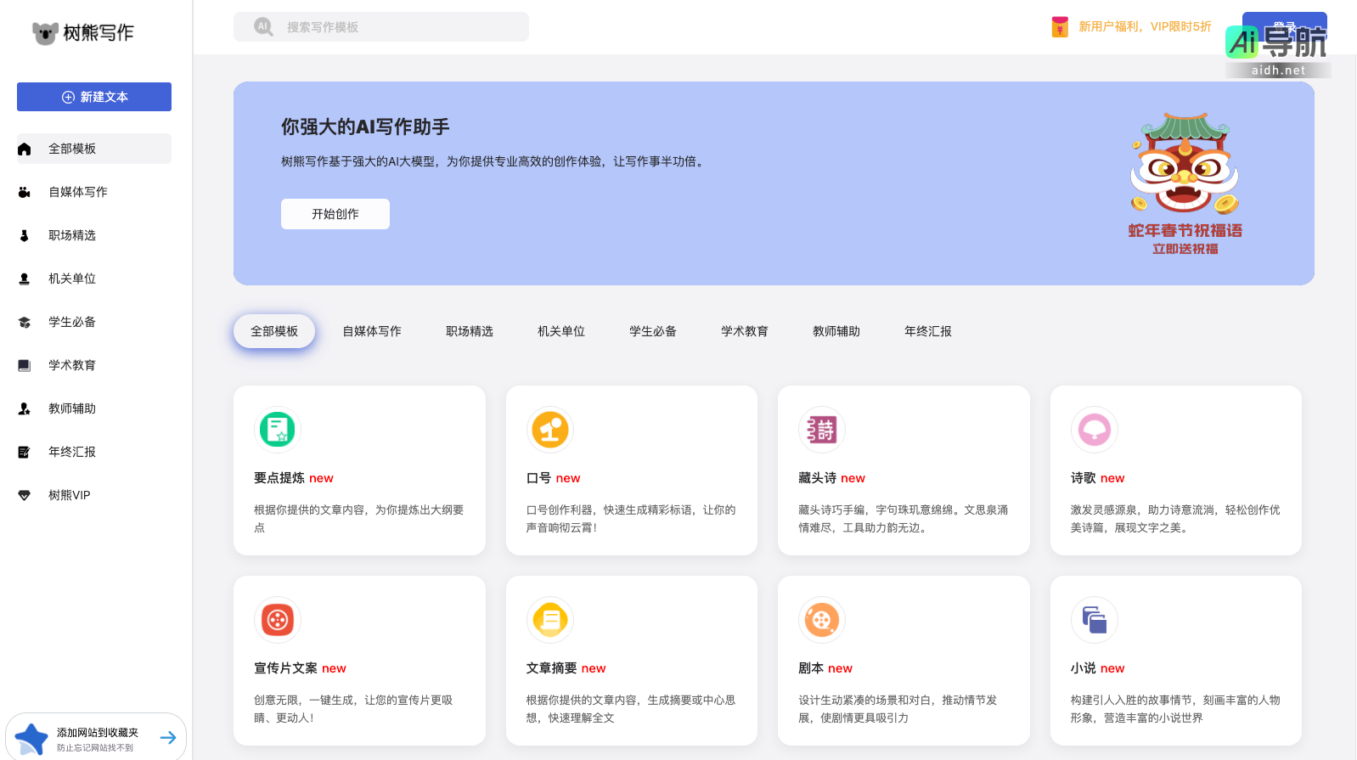Click the red envelope new-user benefit icon
The image size is (1357, 760).
[x=1059, y=27]
